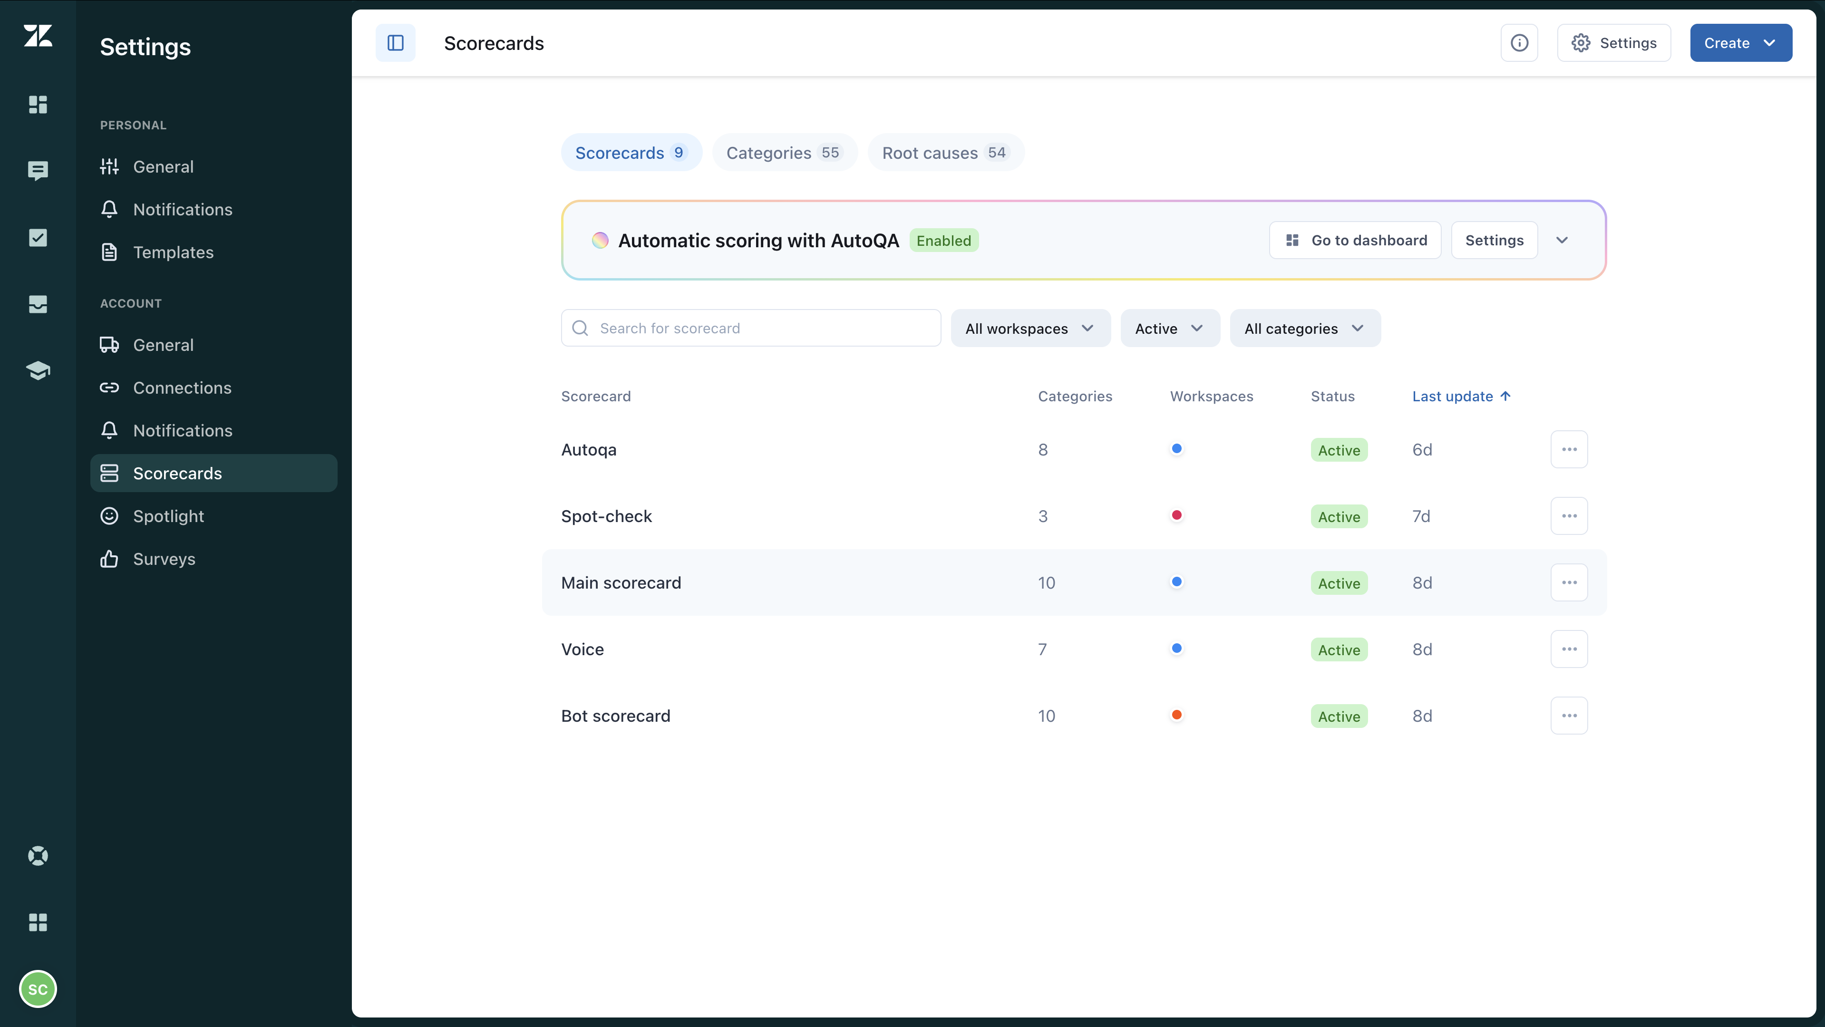Open the inbox tray icon in left rail
Screen dimensions: 1825x1027
pyautogui.click(x=38, y=304)
